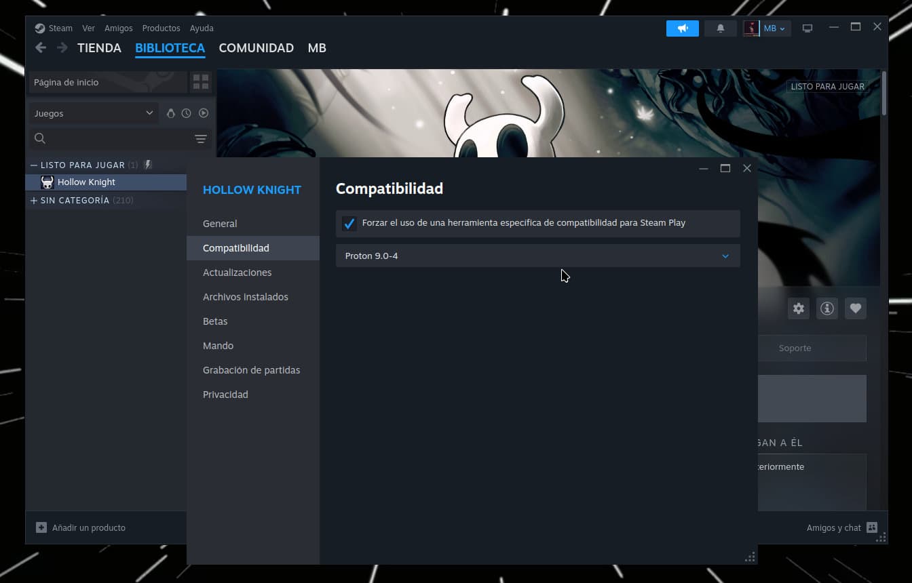Click the grid view icon beside Página de inicio

point(201,82)
